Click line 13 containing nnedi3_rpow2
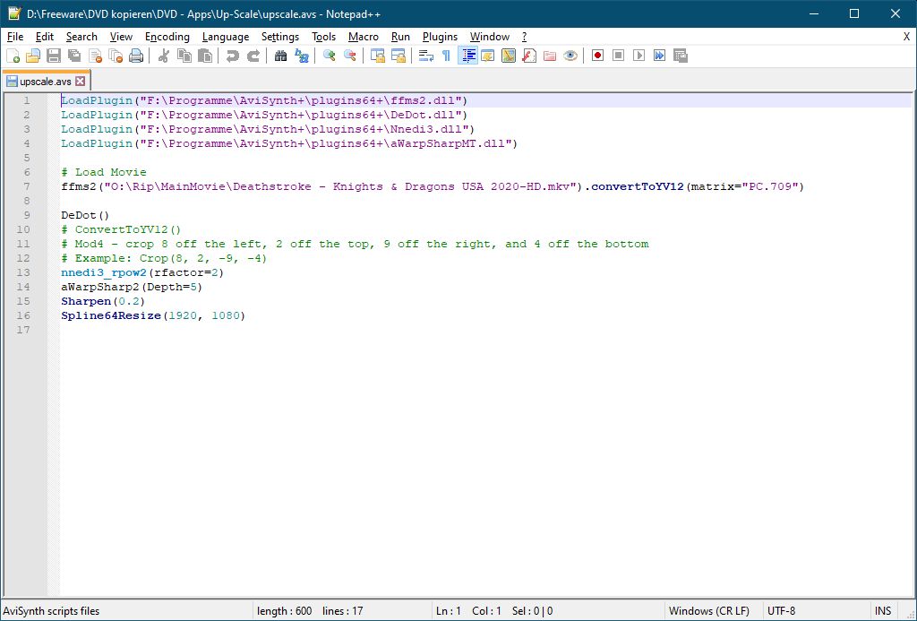917x621 pixels. pyautogui.click(x=141, y=272)
